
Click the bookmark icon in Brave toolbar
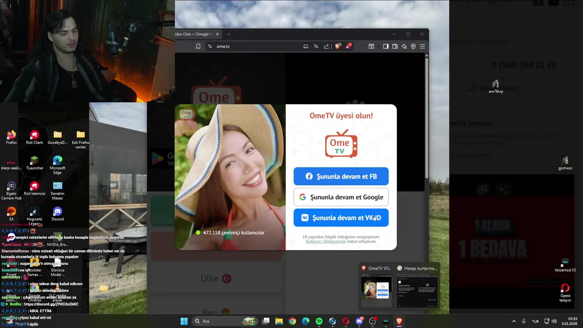198,46
